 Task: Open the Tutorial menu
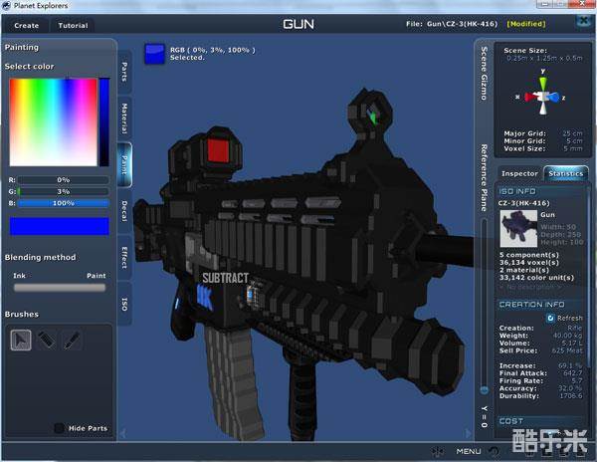click(x=73, y=25)
